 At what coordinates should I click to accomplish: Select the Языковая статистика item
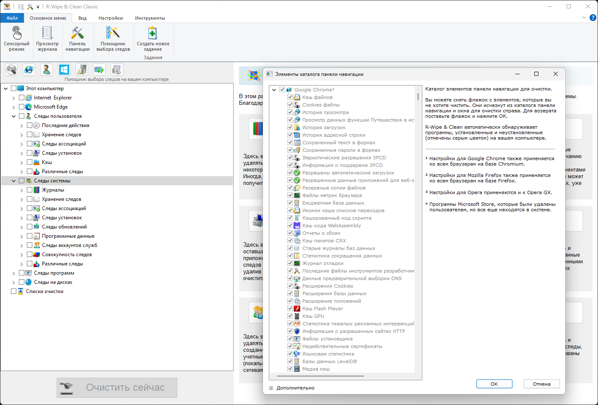[328, 354]
